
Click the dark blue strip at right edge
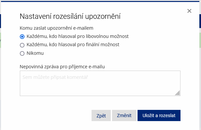click(x=200, y=21)
